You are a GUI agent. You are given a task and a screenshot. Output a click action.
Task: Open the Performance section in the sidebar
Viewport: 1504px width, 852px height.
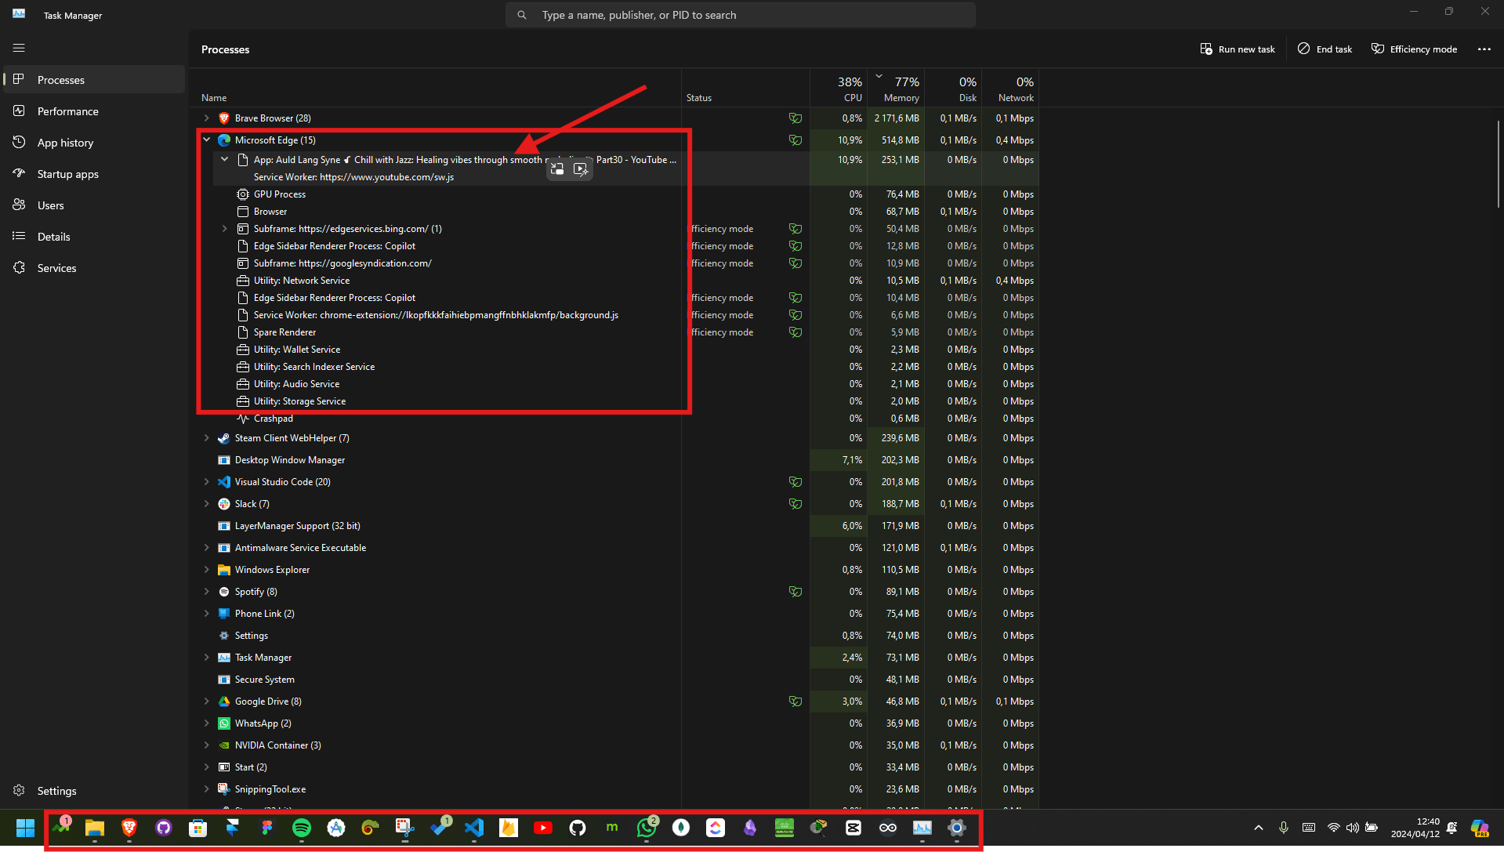[x=67, y=111]
